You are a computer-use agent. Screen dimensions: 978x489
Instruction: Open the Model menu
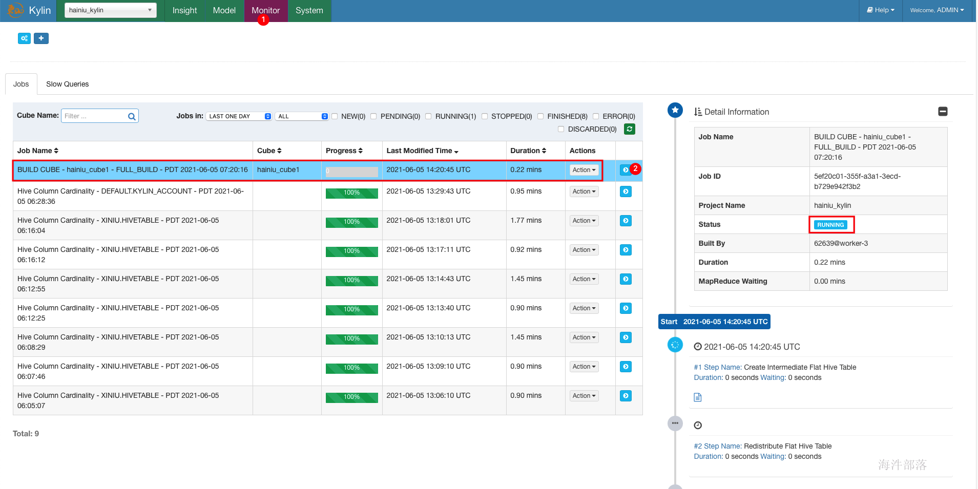[x=224, y=11]
